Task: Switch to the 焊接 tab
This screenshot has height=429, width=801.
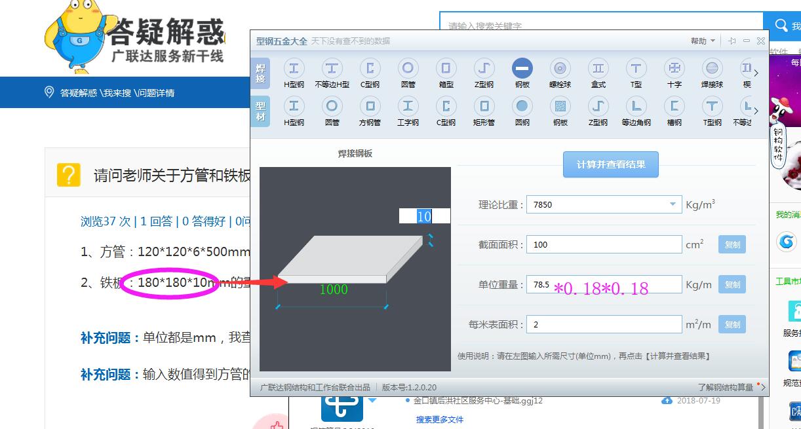Action: (260, 73)
